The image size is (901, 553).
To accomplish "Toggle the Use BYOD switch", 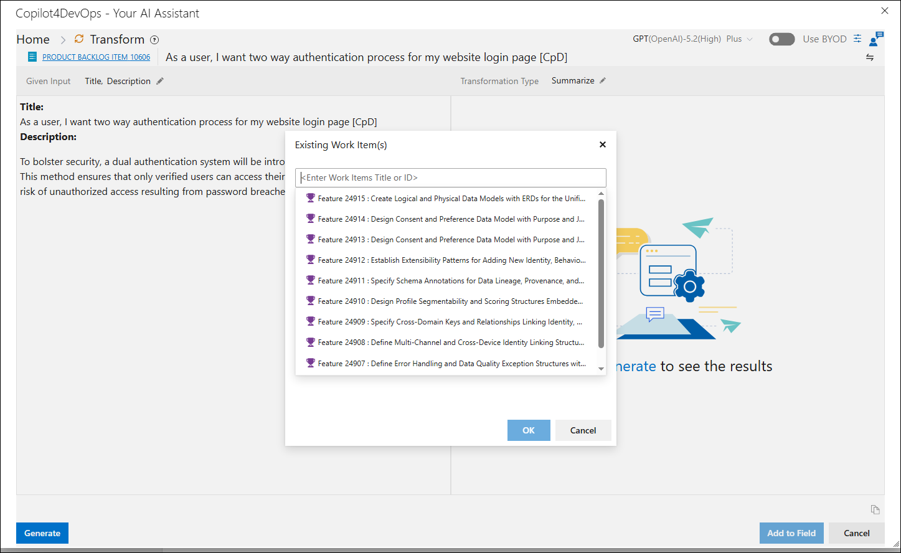I will 781,39.
